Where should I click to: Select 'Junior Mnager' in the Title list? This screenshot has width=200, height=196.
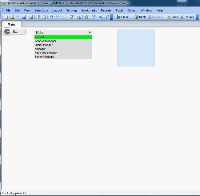tap(63, 45)
